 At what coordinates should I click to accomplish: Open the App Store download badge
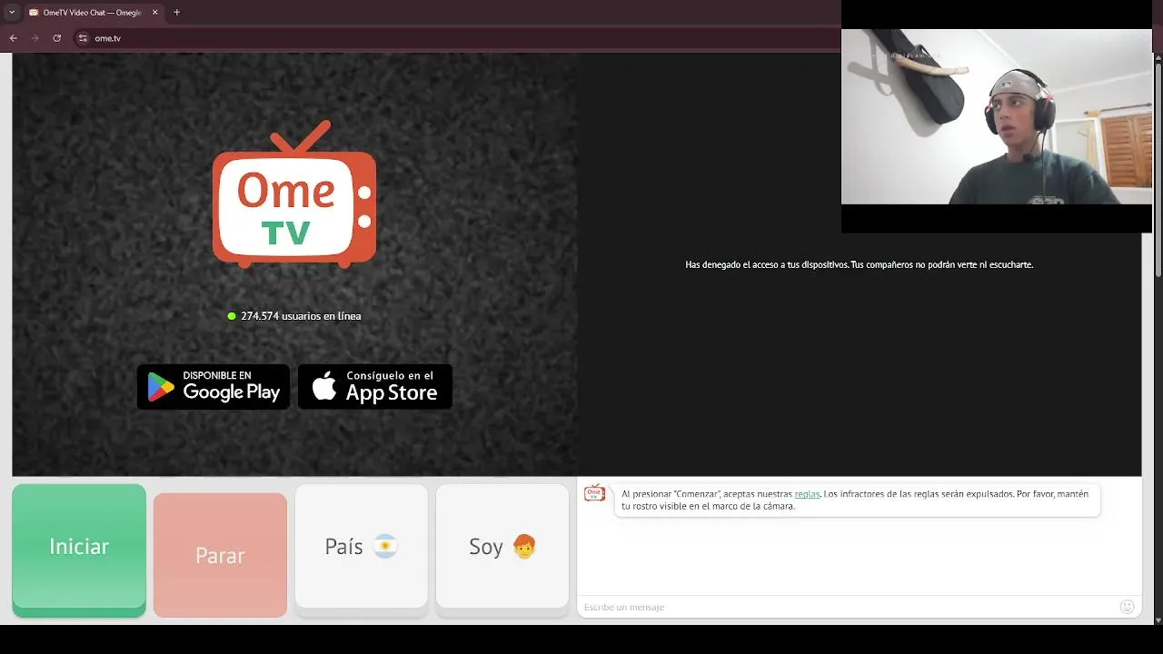(375, 387)
